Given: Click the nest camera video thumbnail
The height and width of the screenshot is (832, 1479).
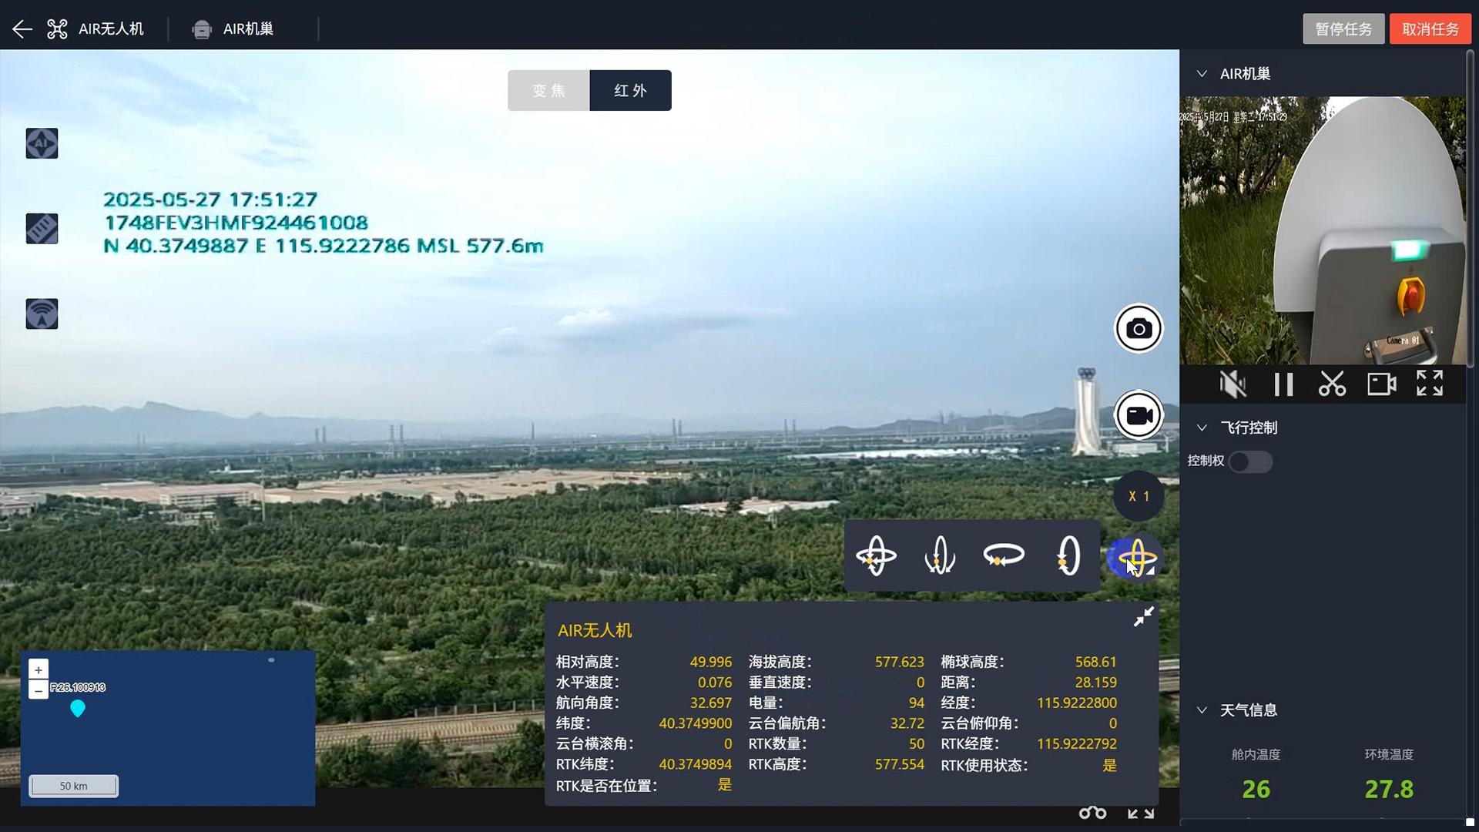Looking at the screenshot, I should [1322, 230].
